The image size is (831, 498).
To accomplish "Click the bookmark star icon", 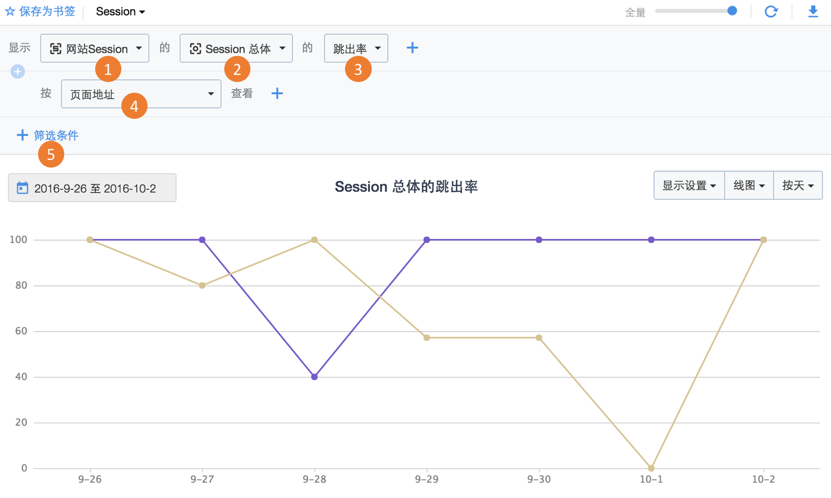I will point(10,11).
